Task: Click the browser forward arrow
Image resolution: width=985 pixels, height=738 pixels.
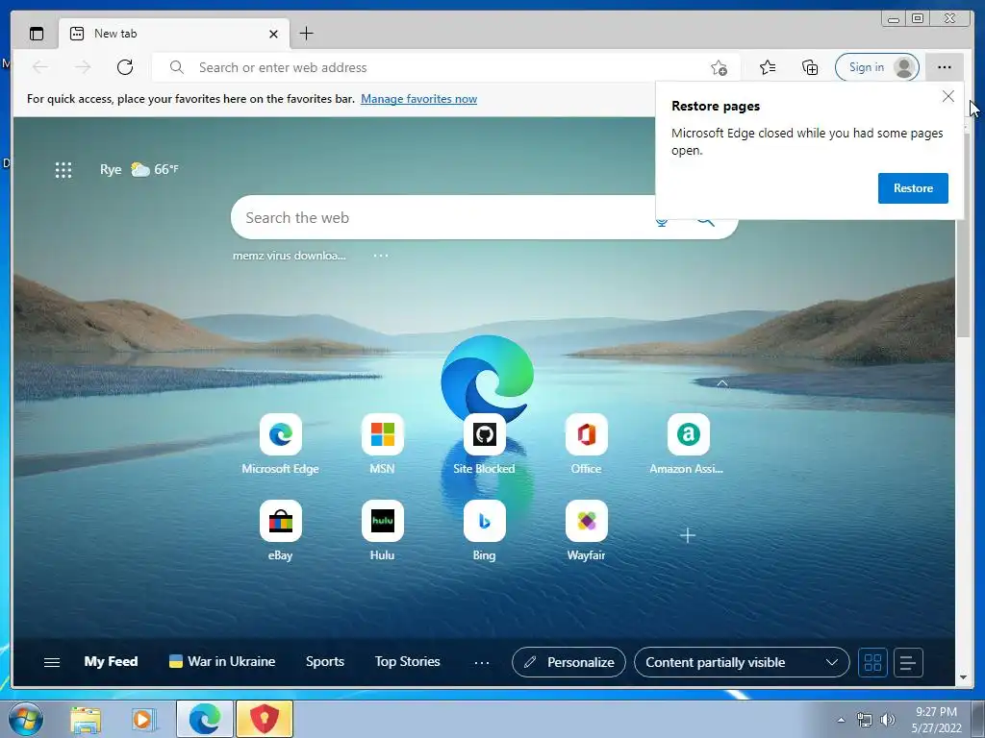Action: [83, 67]
